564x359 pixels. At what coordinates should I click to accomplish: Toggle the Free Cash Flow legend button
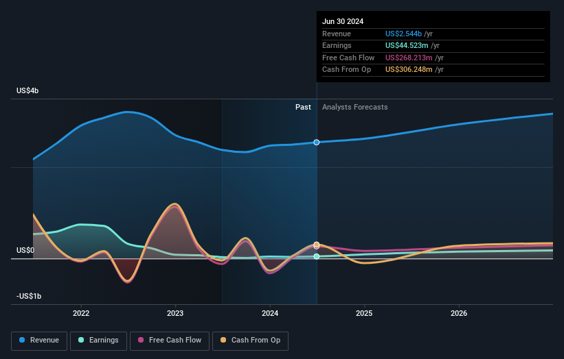click(170, 341)
